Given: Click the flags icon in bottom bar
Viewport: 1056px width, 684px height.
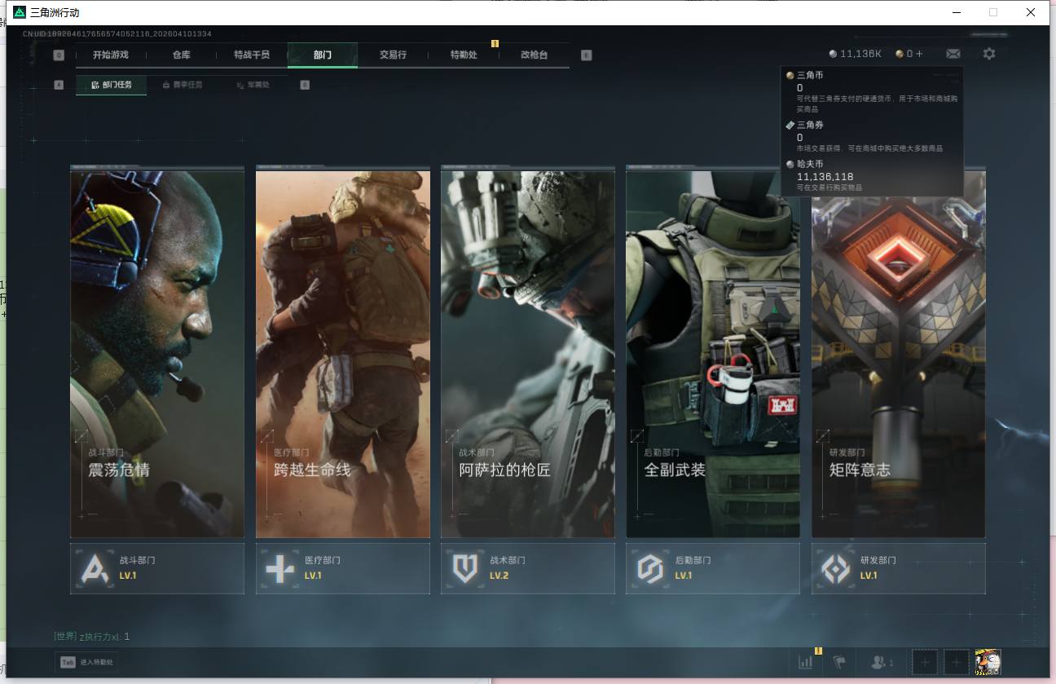Looking at the screenshot, I should [x=839, y=662].
